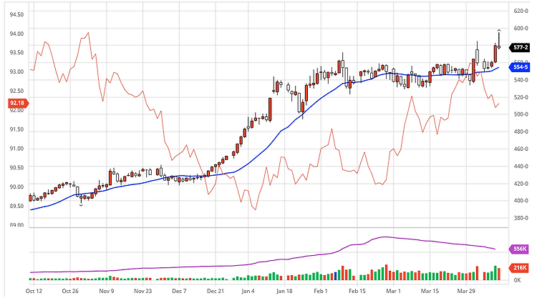Click the 92.50 left-axis label
Viewport: 537px width, 298px height.
point(16,91)
